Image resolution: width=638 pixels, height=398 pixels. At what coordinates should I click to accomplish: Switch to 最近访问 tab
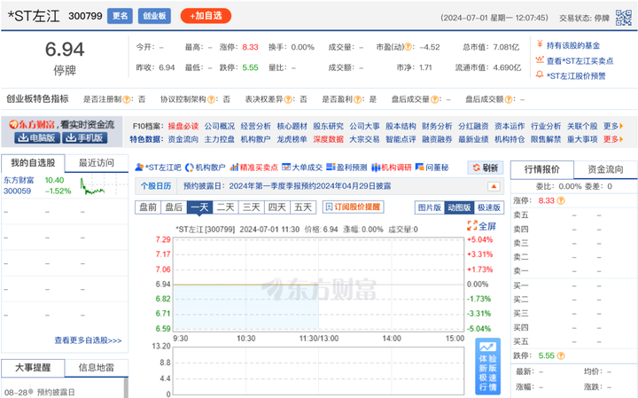click(x=97, y=163)
